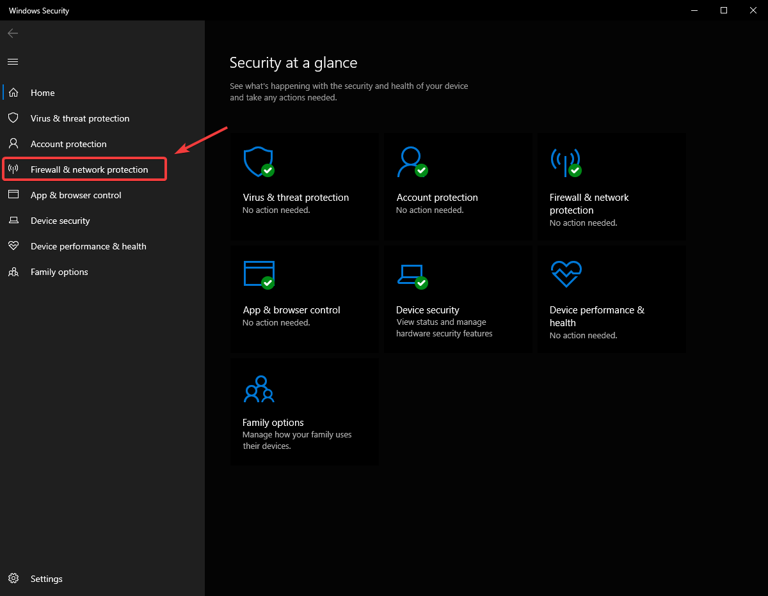The image size is (768, 596).
Task: Select App & browser control in sidebar
Action: pyautogui.click(x=76, y=194)
